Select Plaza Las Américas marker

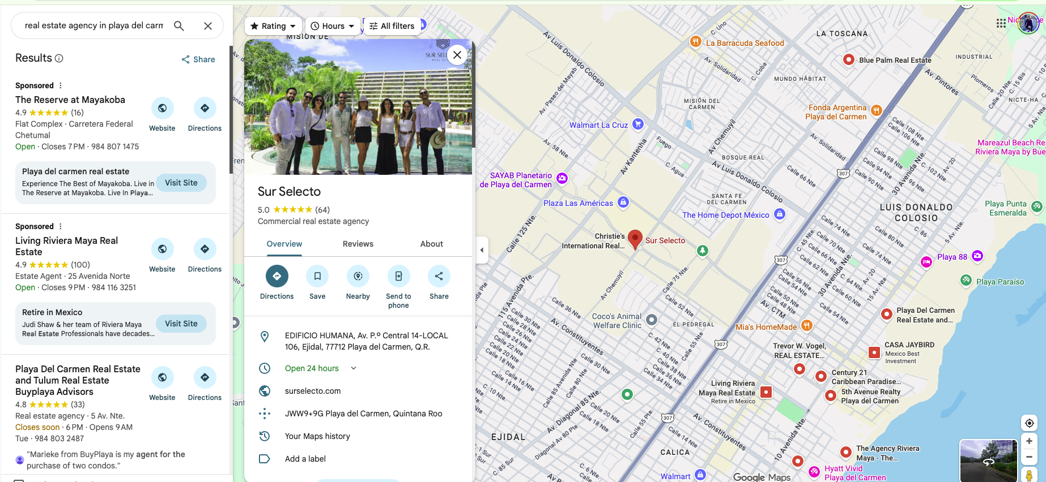[x=623, y=202]
